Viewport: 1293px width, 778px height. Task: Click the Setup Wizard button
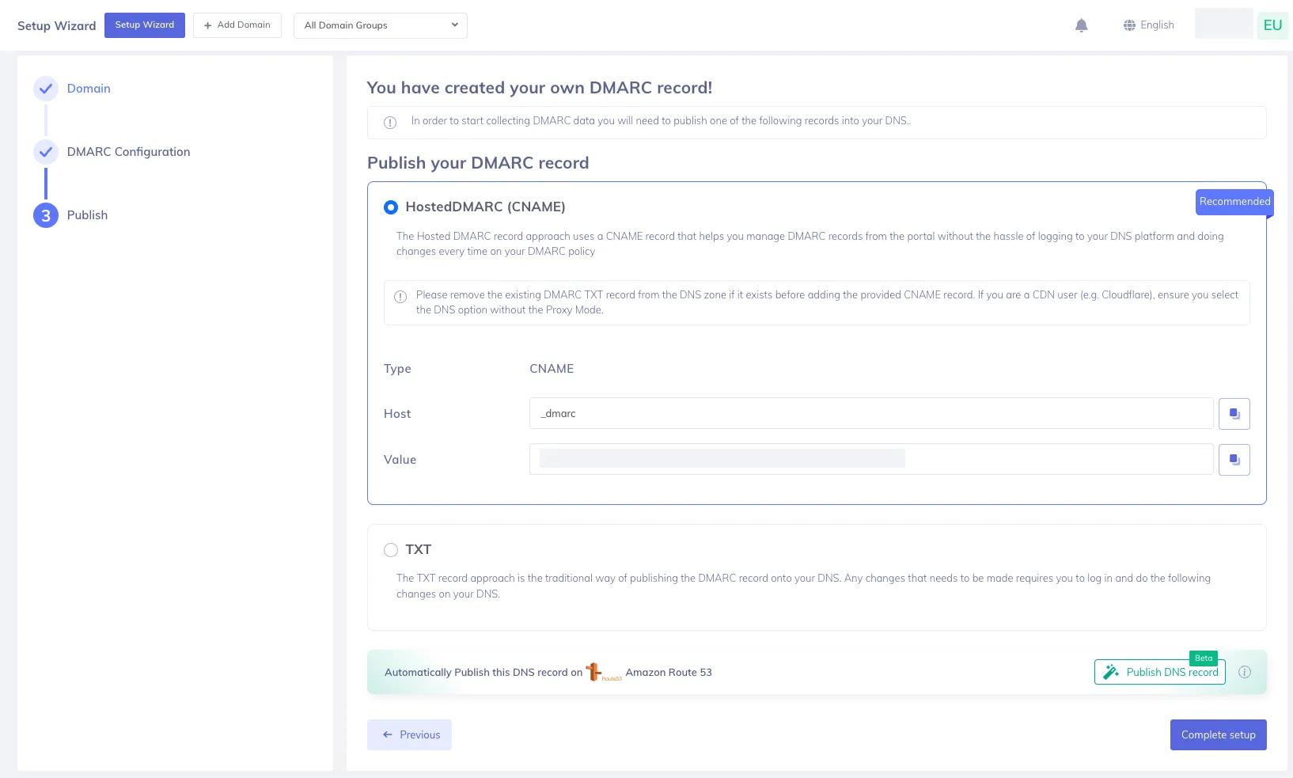pos(145,25)
